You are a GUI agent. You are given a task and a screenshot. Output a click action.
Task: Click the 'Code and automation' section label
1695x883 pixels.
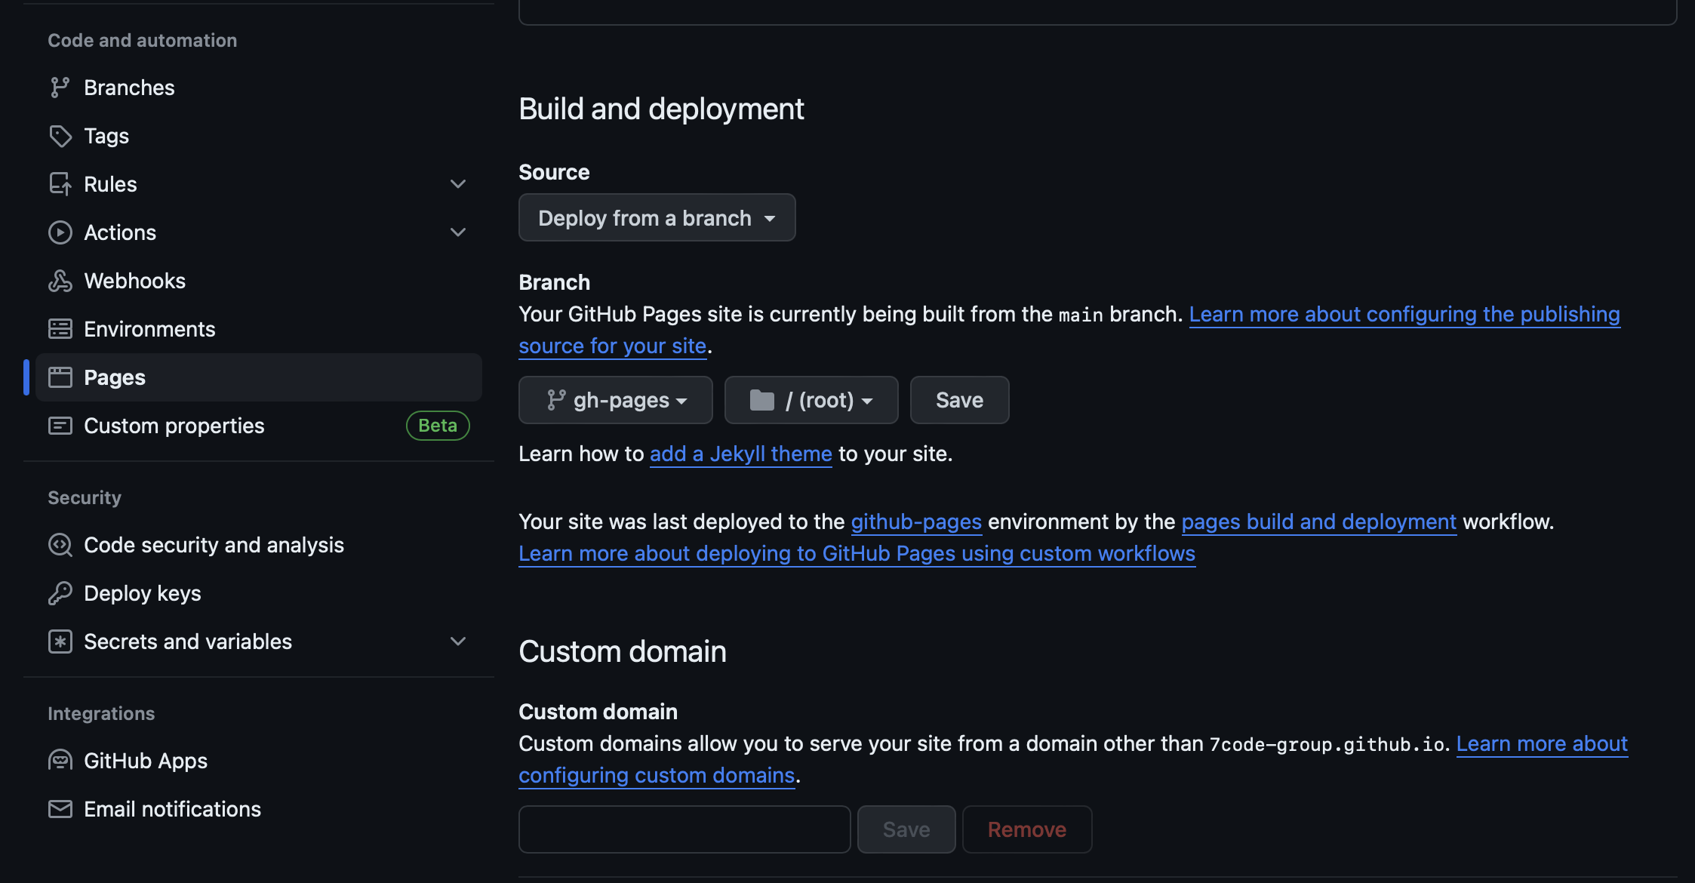coord(143,40)
